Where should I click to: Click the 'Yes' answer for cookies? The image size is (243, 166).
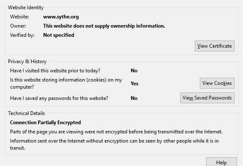[x=134, y=84]
